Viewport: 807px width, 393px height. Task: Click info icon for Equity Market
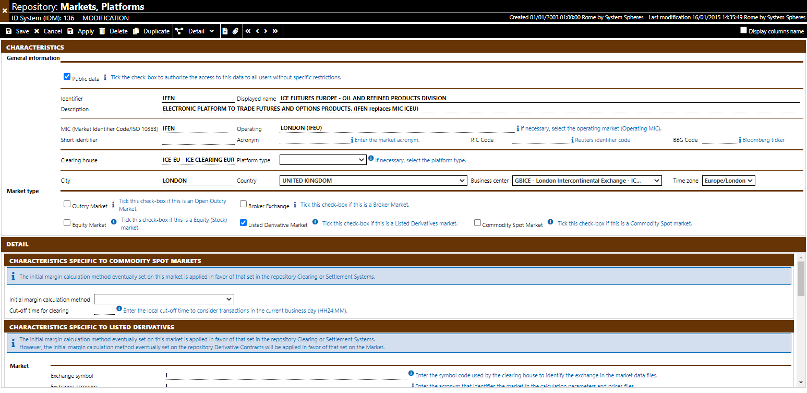(x=114, y=222)
